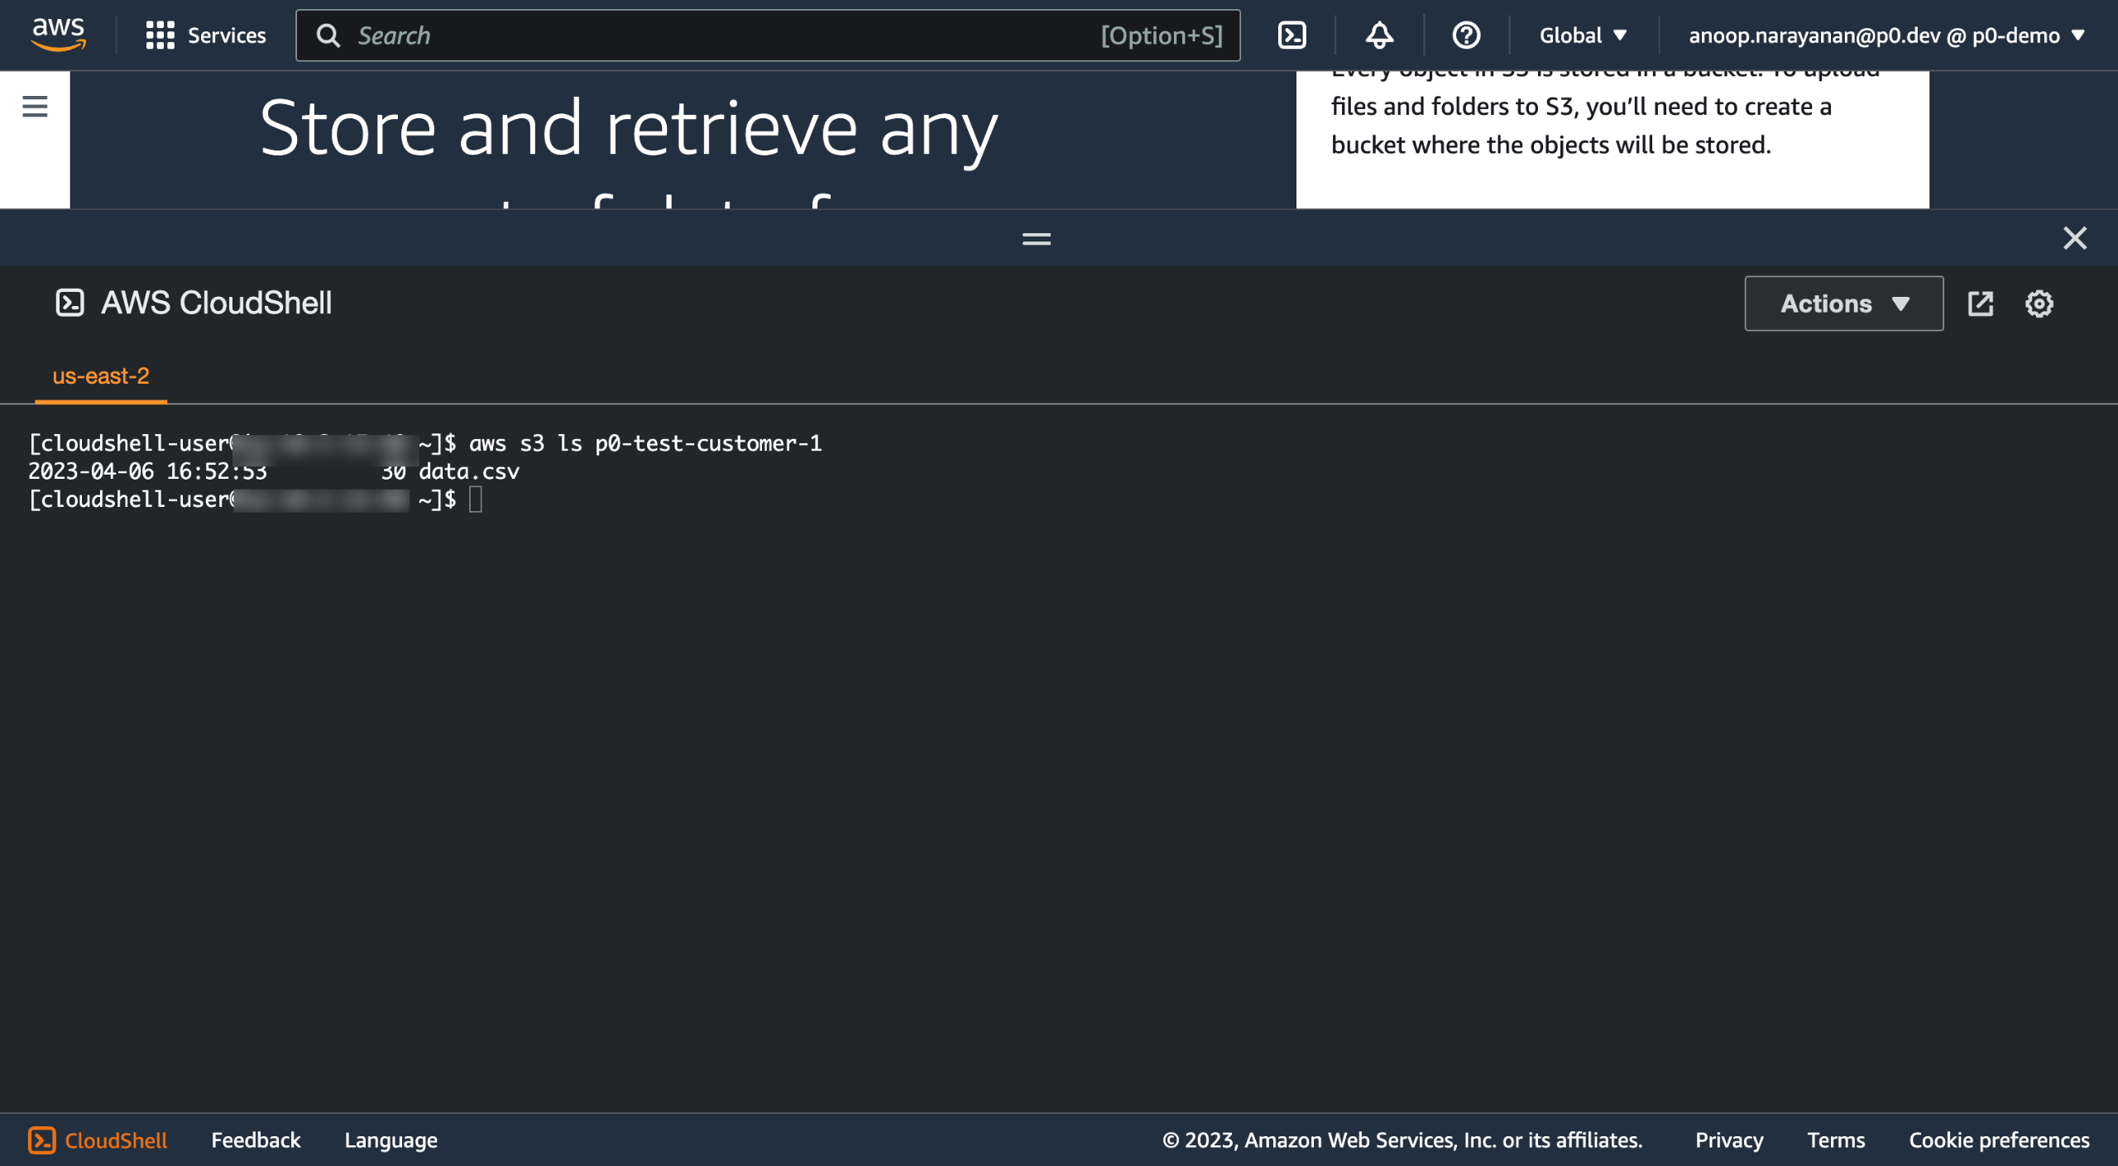Grab the CloudShell panel resize handle

pyautogui.click(x=1036, y=239)
